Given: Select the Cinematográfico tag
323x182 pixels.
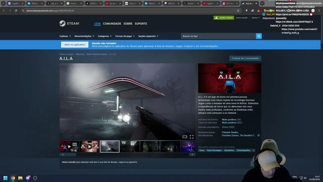Looking at the screenshot, I should [244, 150].
